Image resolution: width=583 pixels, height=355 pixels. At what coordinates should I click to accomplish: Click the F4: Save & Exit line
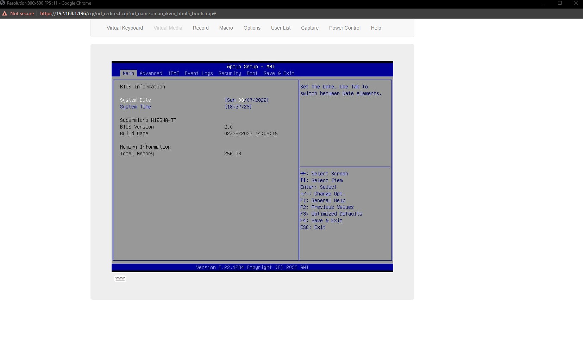tap(321, 220)
